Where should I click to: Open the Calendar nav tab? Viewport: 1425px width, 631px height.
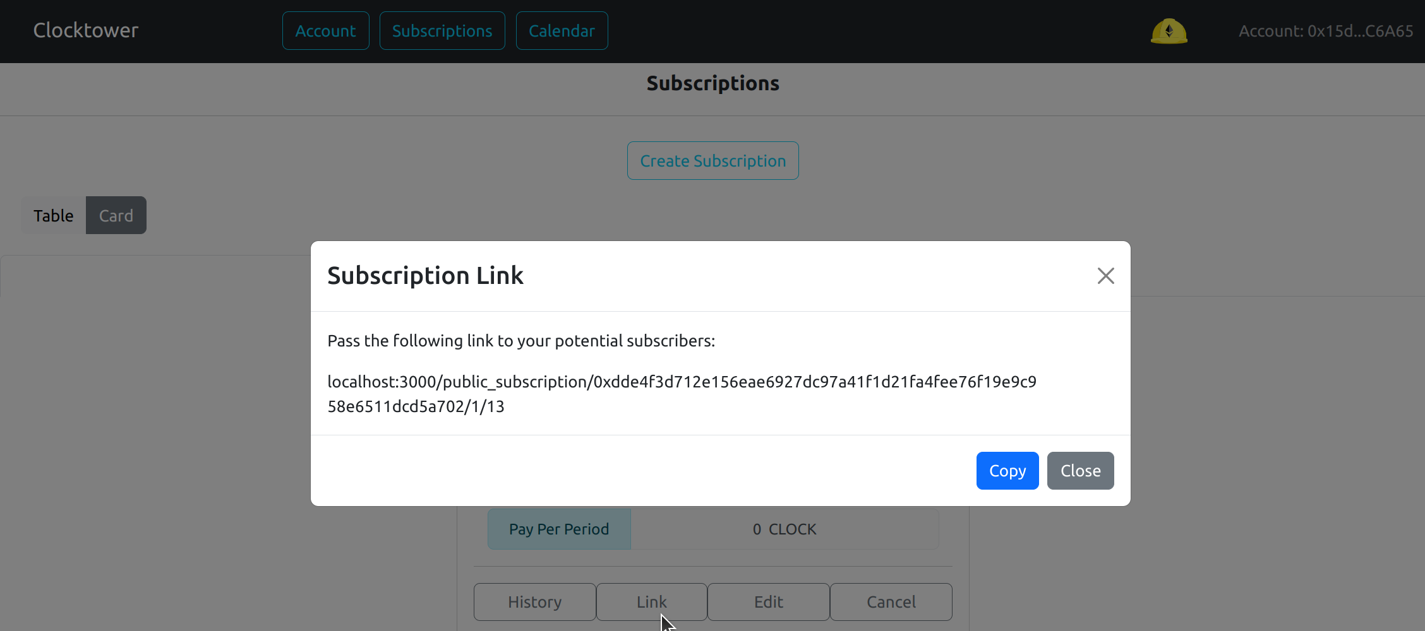562,31
